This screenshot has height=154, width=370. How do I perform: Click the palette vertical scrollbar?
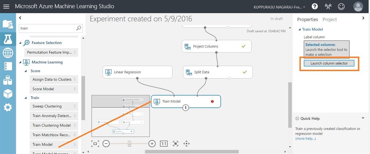[x=83, y=98]
